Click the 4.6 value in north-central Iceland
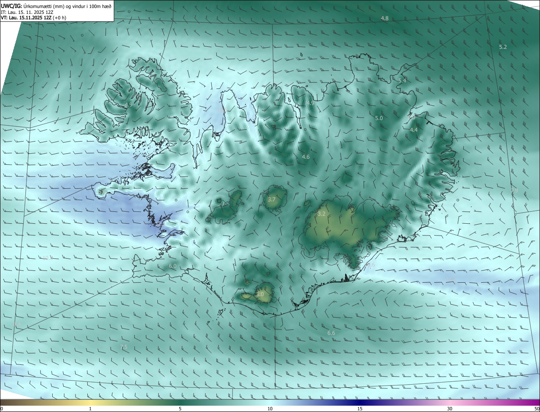 306,157
